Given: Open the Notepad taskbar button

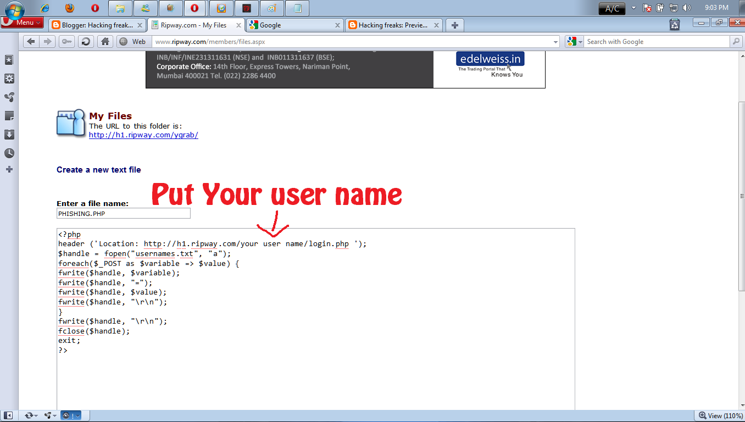Looking at the screenshot, I should click(x=297, y=8).
